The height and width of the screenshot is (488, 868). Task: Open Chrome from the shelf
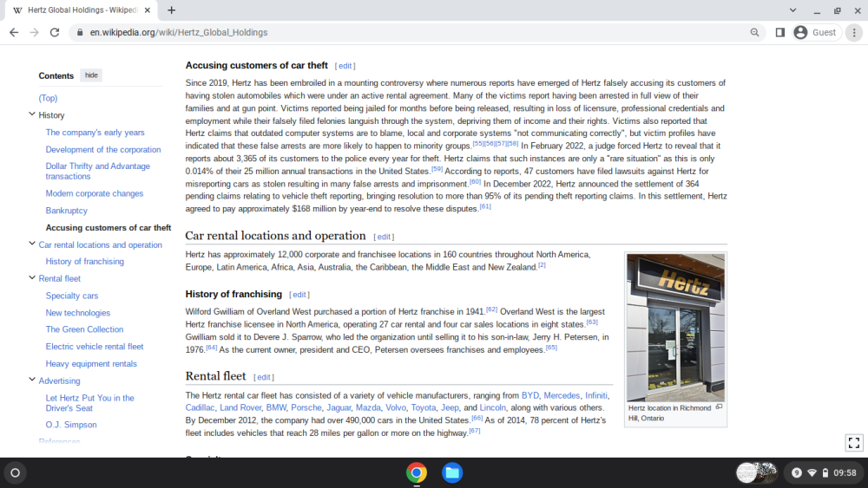[417, 472]
